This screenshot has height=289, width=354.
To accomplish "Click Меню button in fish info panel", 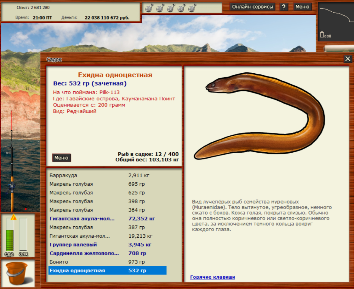I will (61, 158).
